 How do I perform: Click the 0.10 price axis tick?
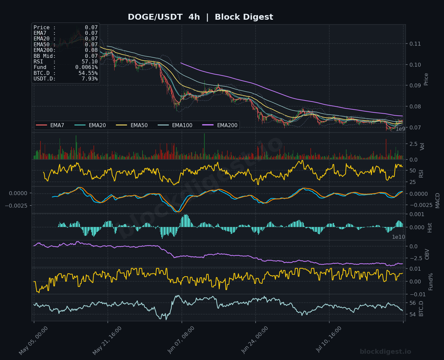click(415, 65)
